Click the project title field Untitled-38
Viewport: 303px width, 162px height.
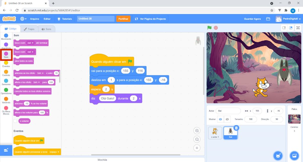96,19
